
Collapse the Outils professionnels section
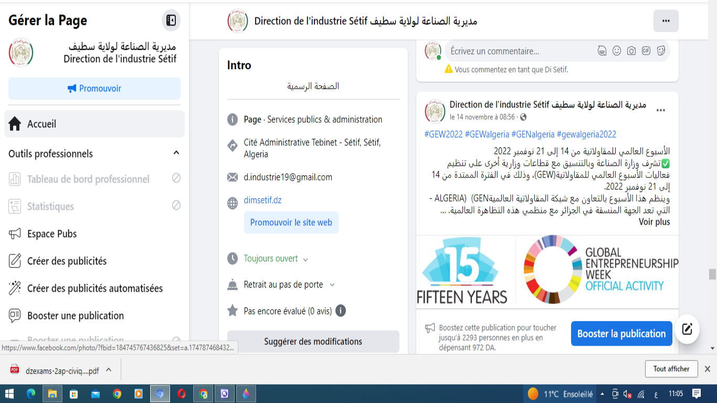click(x=176, y=153)
